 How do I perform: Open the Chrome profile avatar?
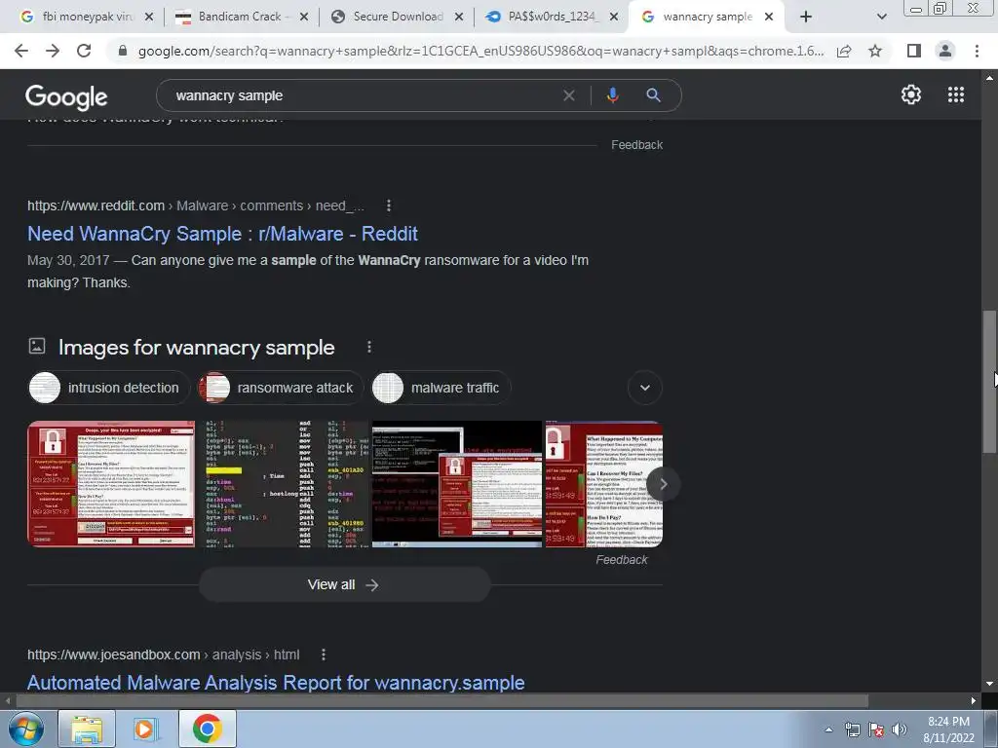click(x=945, y=51)
